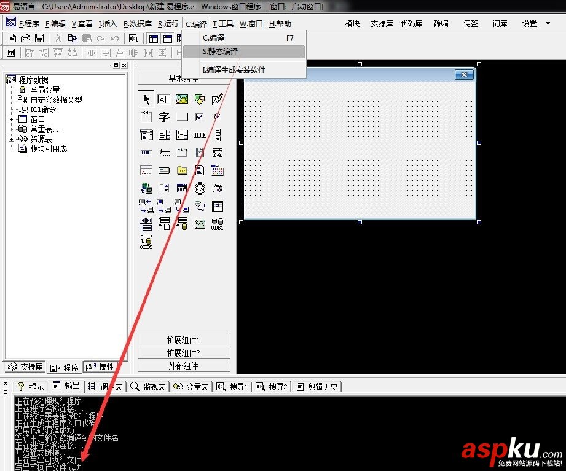The image size is (566, 471).
Task: Pick the picture box component
Action: coord(181,99)
